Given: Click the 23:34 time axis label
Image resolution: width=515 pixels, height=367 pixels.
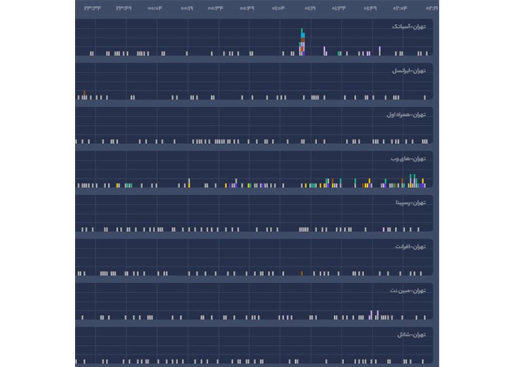Looking at the screenshot, I should (x=93, y=8).
